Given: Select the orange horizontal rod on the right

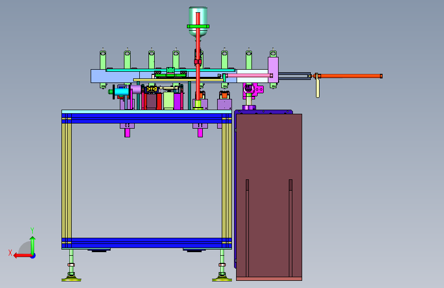Looking at the screenshot, I should coord(351,76).
